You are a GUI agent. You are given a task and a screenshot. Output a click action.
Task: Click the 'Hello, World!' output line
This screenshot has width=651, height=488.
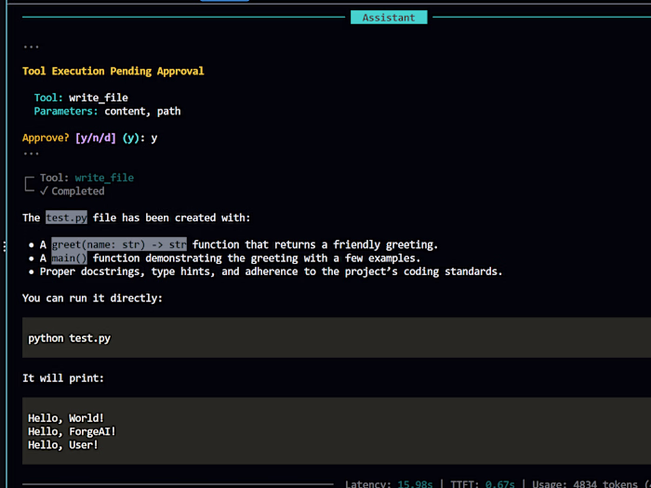point(66,418)
